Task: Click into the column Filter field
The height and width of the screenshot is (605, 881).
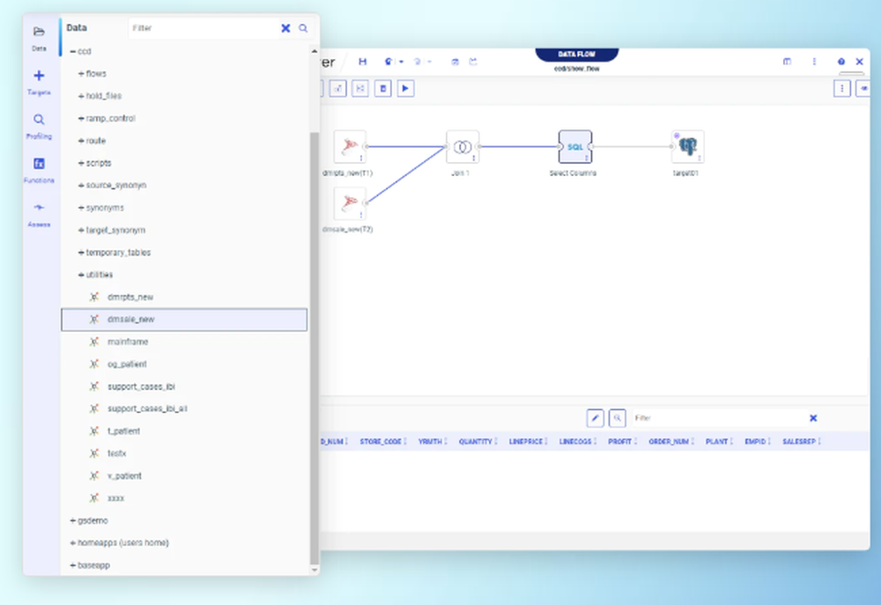Action: (x=718, y=418)
